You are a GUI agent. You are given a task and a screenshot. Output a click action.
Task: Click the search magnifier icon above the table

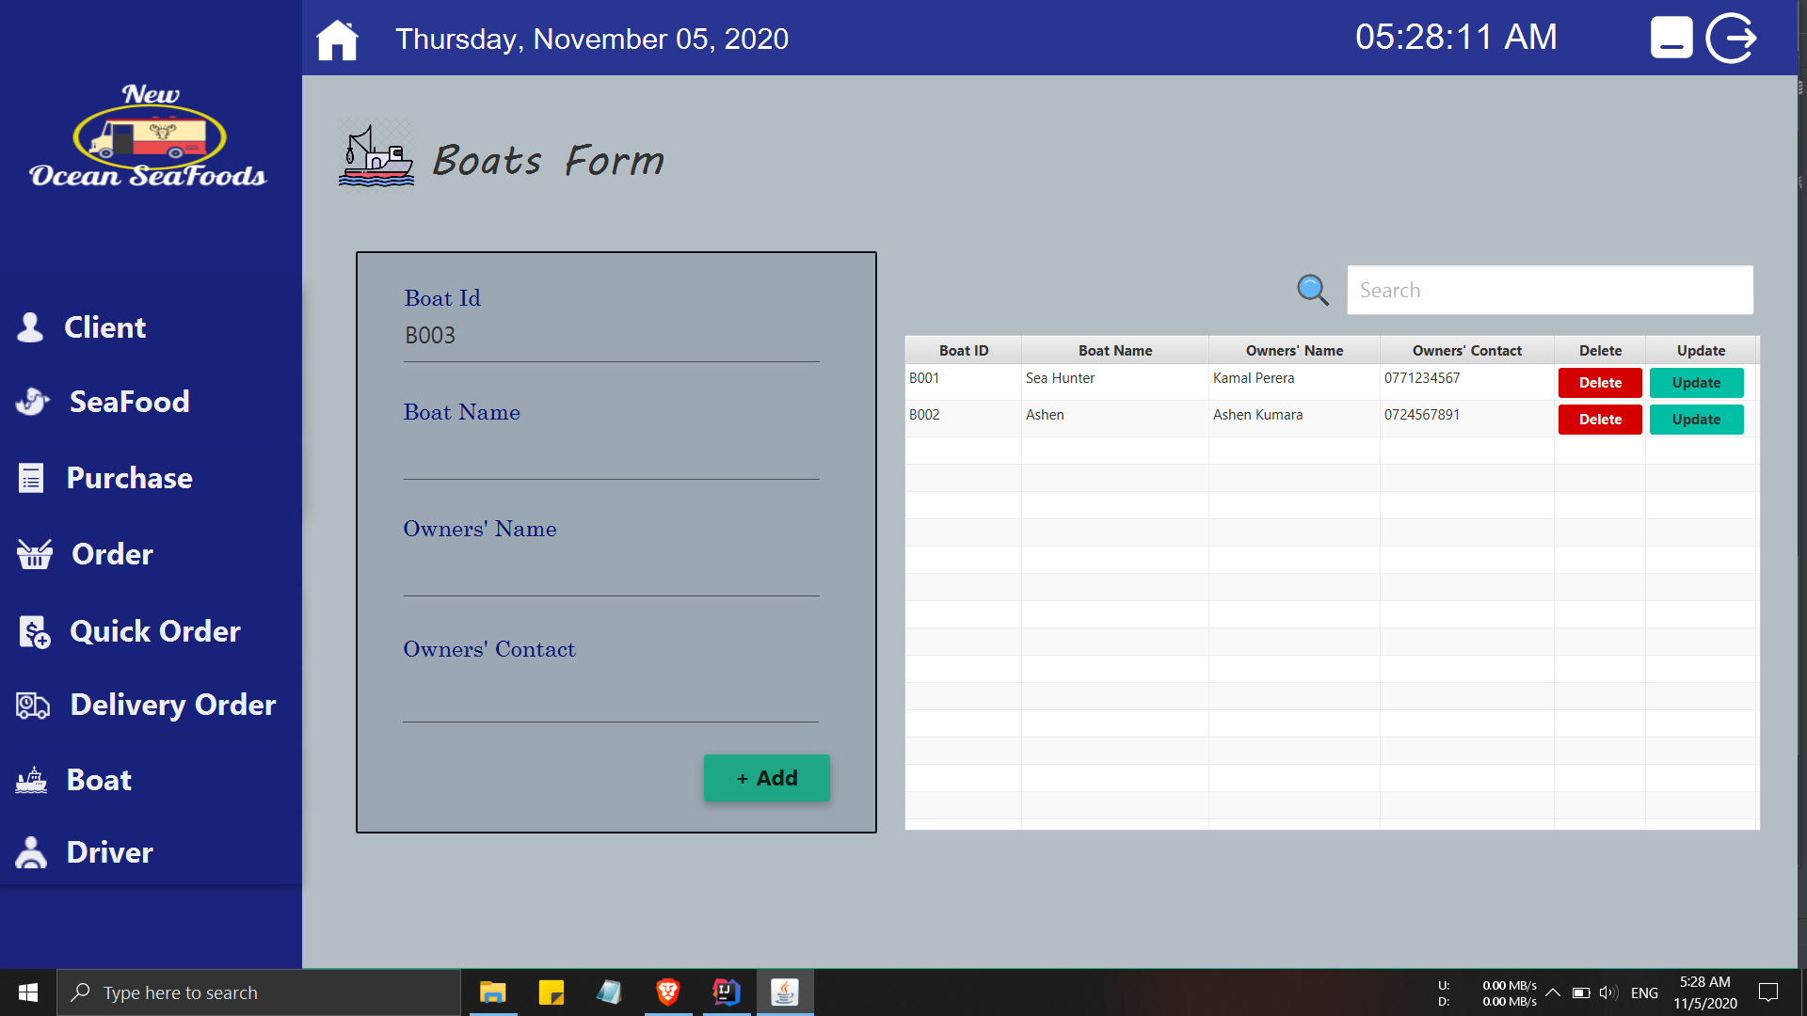1313,291
